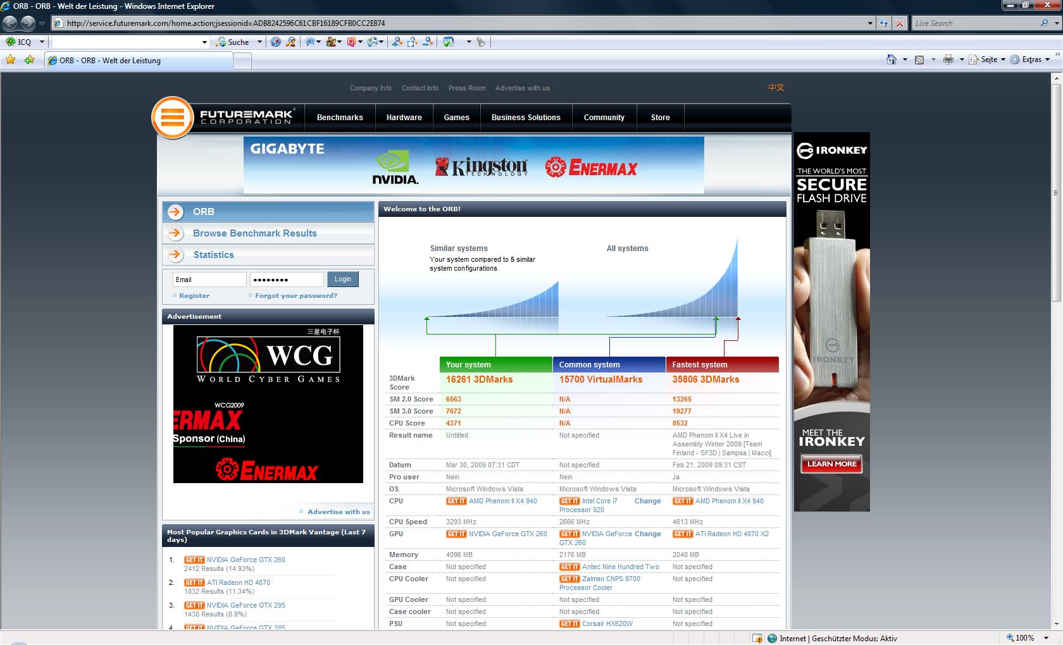The height and width of the screenshot is (645, 1063).
Task: Expand the ICQ search field dropdown
Action: (204, 42)
